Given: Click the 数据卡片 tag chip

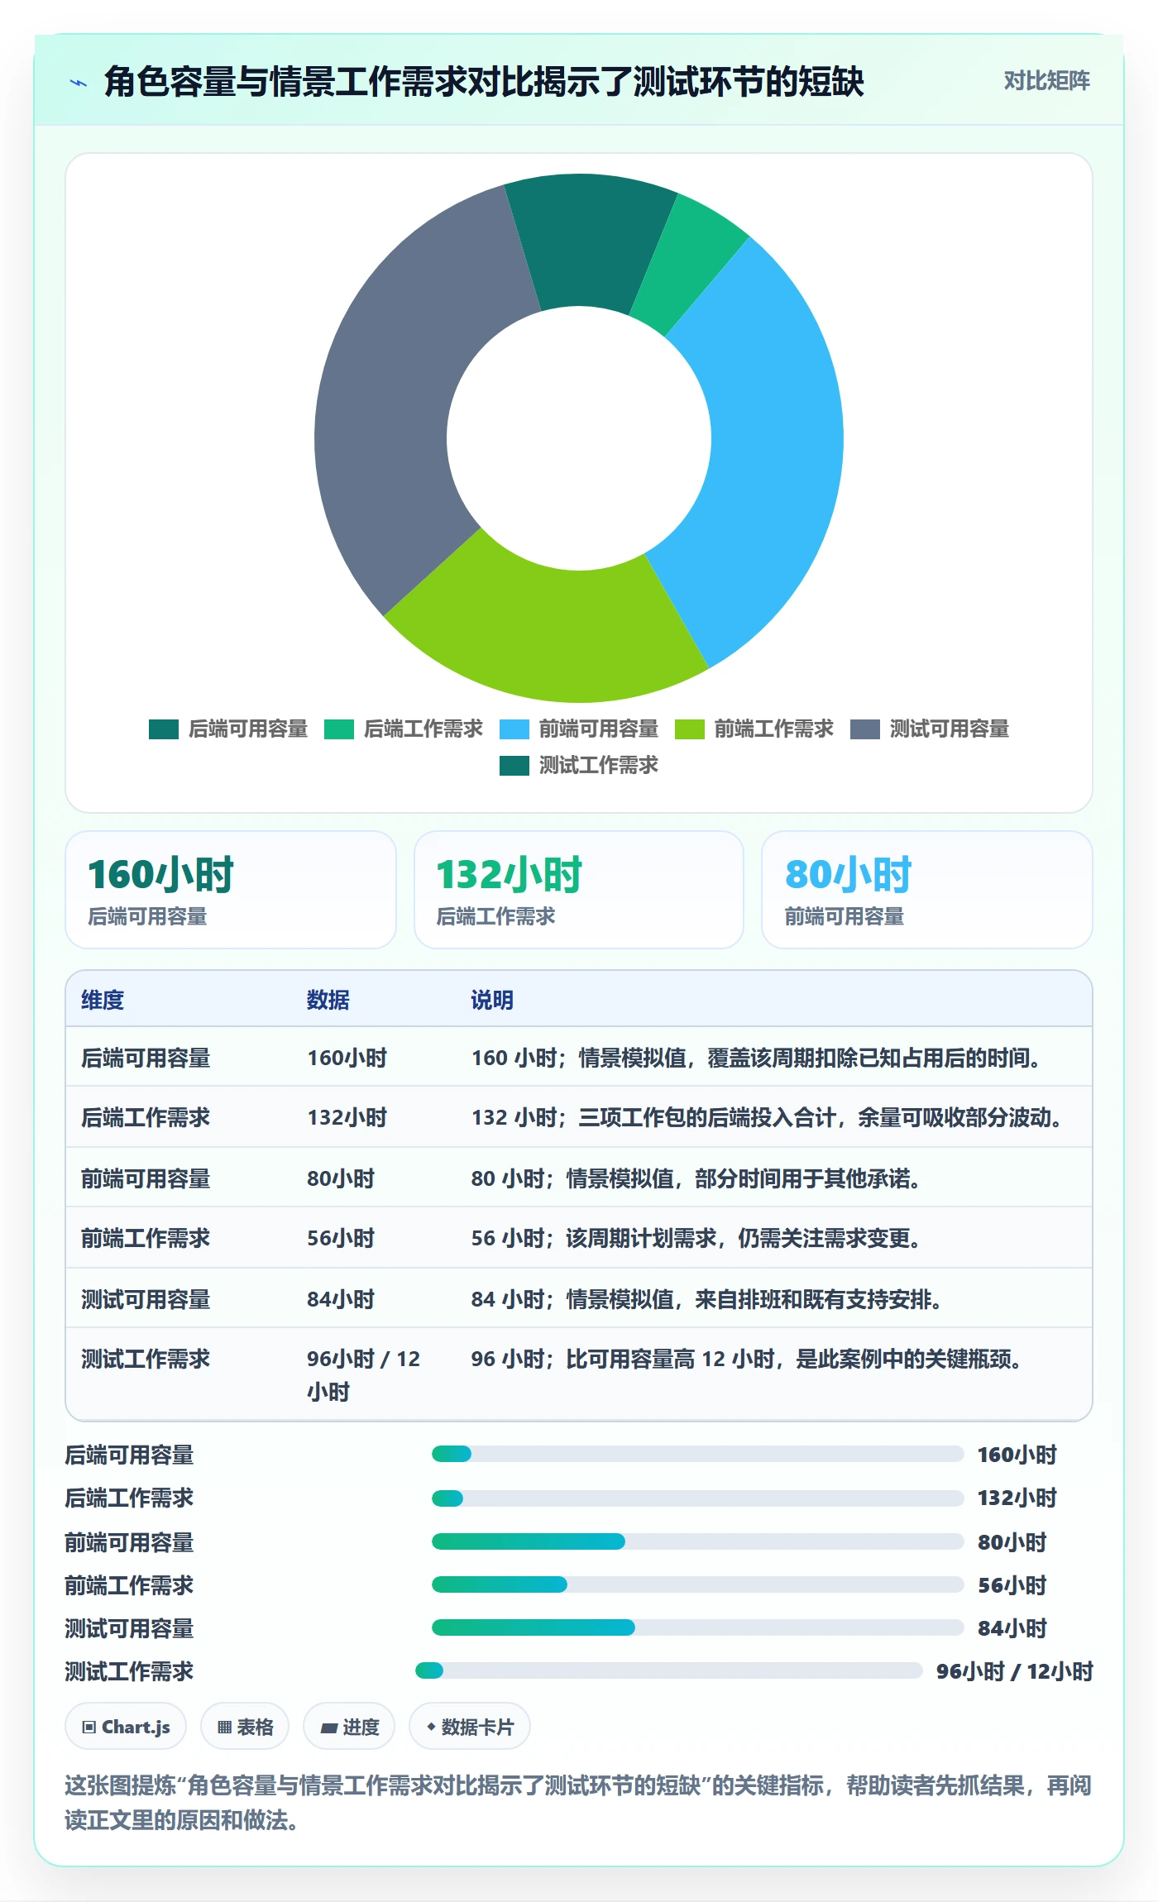Looking at the screenshot, I should coord(470,1727).
